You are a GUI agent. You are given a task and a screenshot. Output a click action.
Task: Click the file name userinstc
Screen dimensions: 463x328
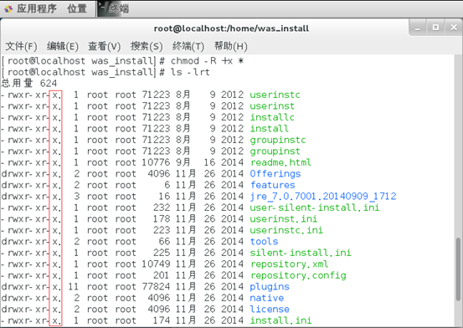tap(275, 95)
